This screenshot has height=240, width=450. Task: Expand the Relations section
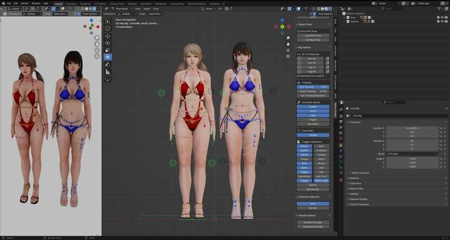pyautogui.click(x=354, y=178)
